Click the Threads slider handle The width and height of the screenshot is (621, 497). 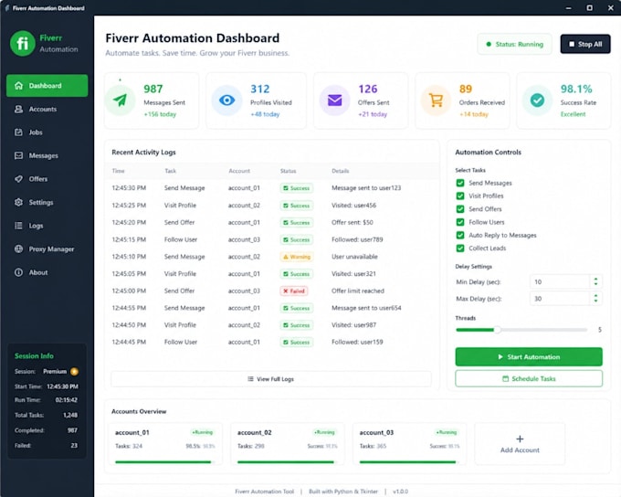498,330
